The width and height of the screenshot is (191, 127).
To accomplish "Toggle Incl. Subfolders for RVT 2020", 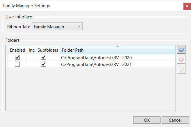I will pos(43,58).
